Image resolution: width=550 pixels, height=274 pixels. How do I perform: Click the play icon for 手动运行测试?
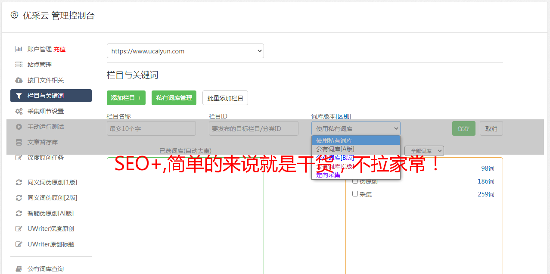pyautogui.click(x=19, y=127)
